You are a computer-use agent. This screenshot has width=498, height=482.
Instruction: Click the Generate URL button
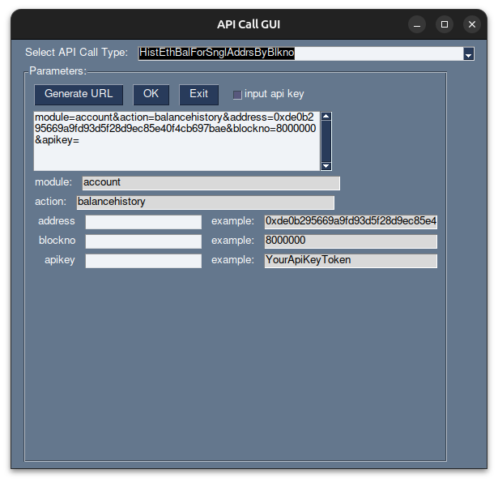click(79, 94)
